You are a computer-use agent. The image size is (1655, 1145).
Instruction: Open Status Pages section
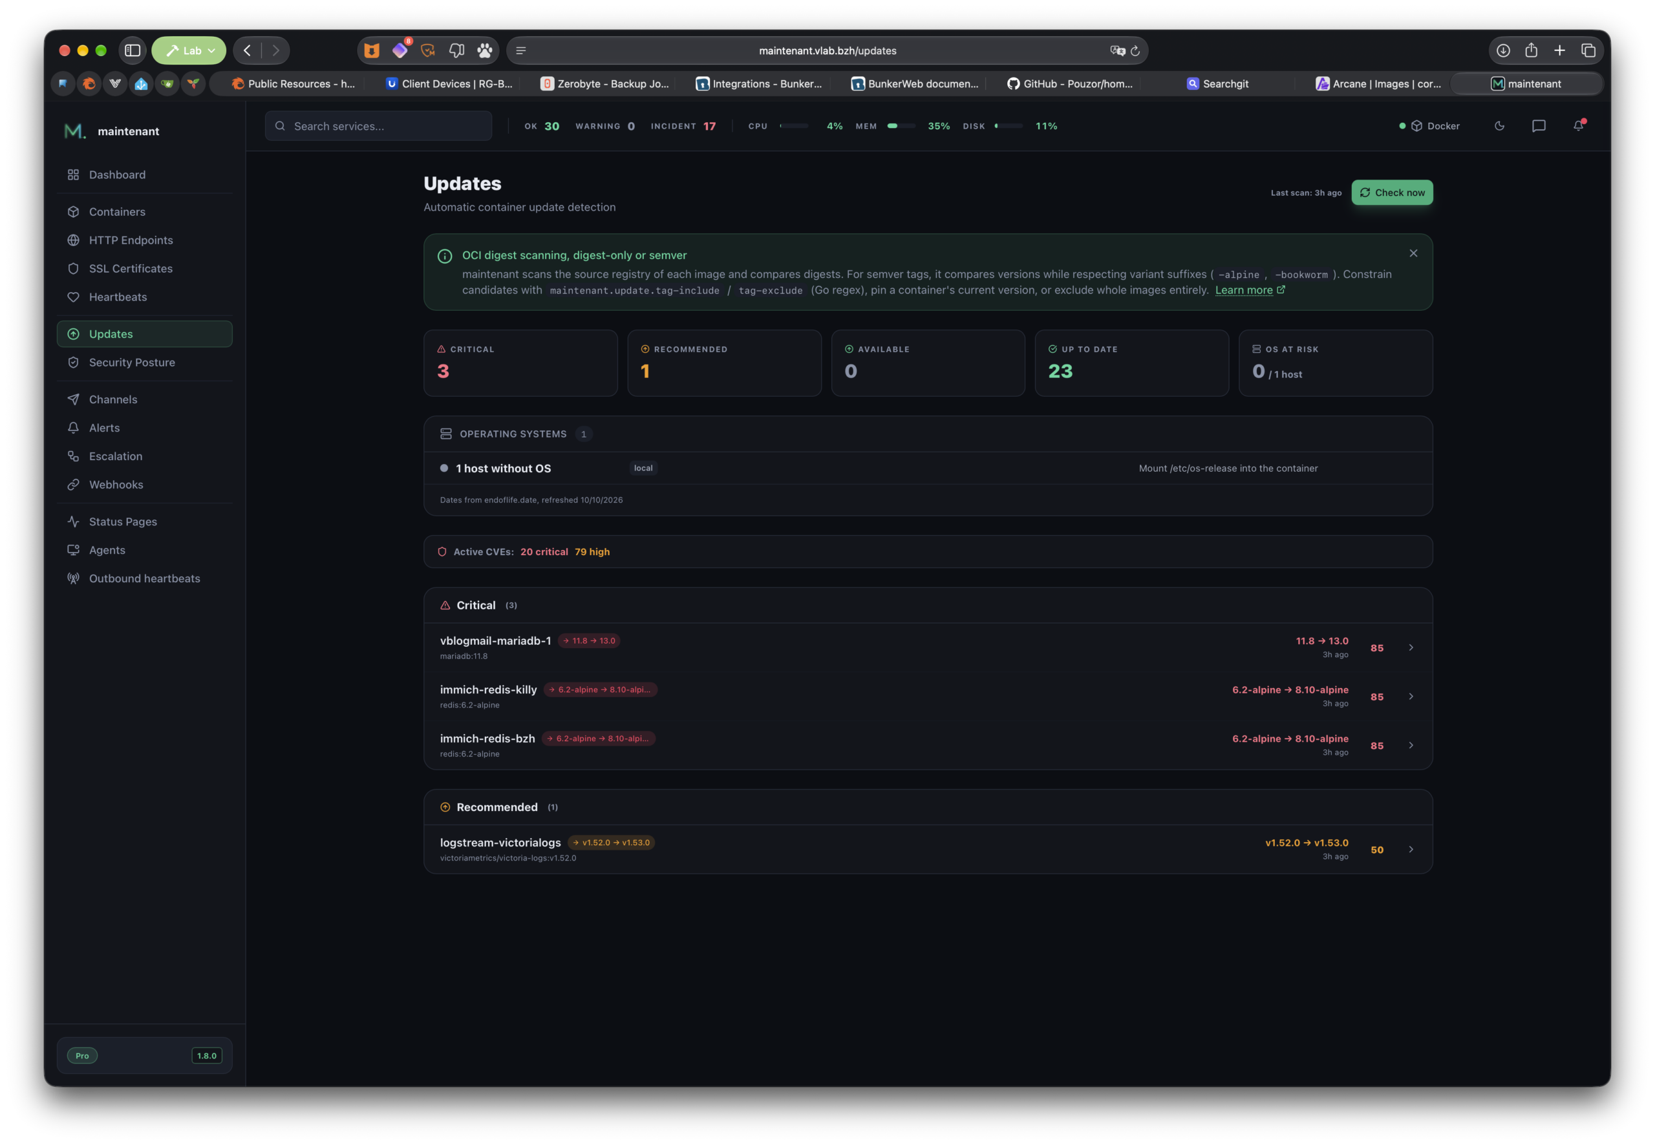144,521
